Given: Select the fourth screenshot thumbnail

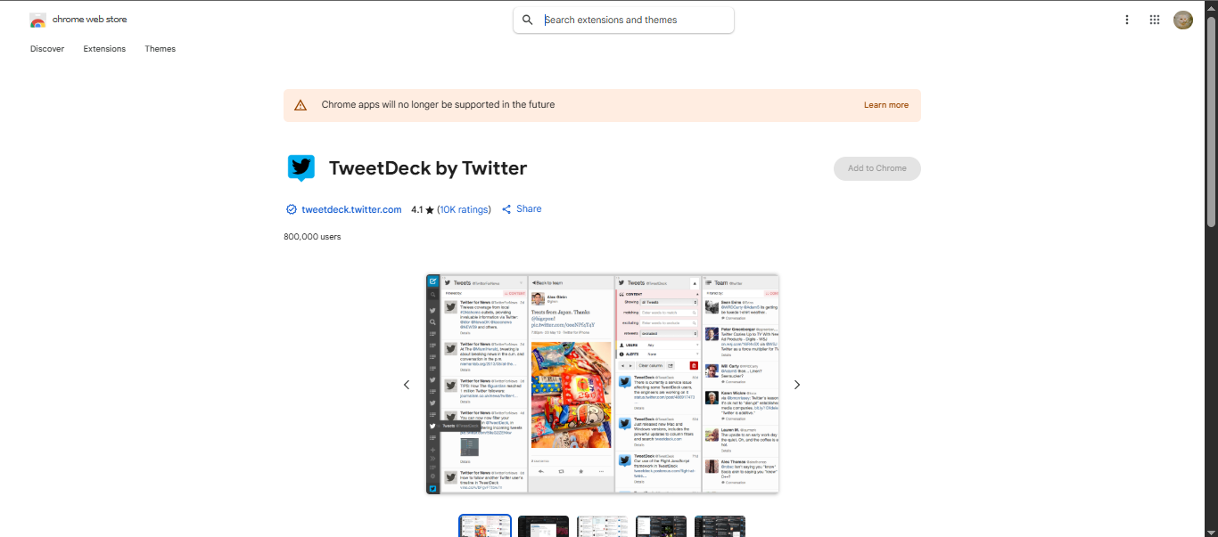Looking at the screenshot, I should (x=661, y=526).
